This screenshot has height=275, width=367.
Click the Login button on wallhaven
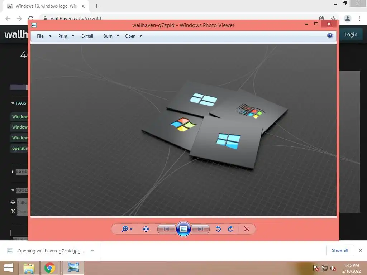point(351,34)
